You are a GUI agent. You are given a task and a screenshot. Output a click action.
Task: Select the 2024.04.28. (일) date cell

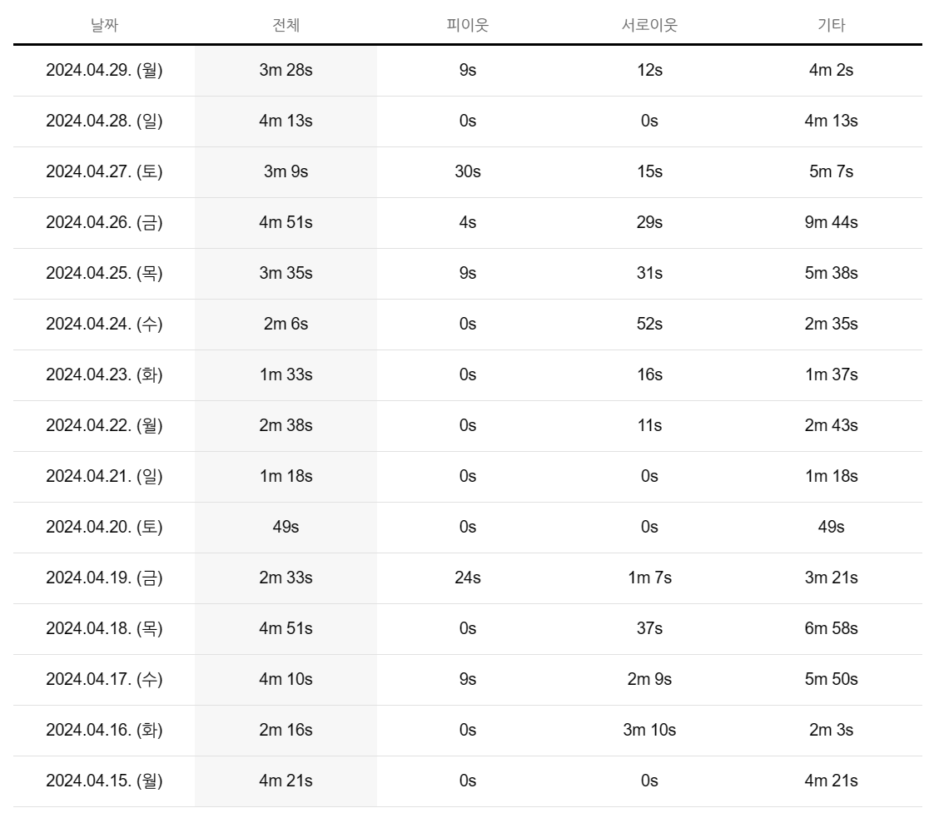coord(104,121)
